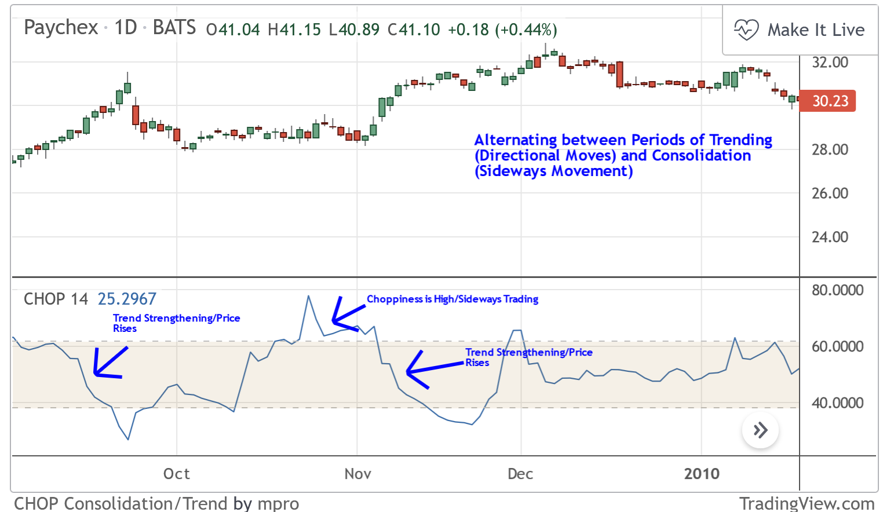The image size is (883, 512).
Task: Click the Alternating between Periods of Trending annotation
Action: [x=623, y=155]
